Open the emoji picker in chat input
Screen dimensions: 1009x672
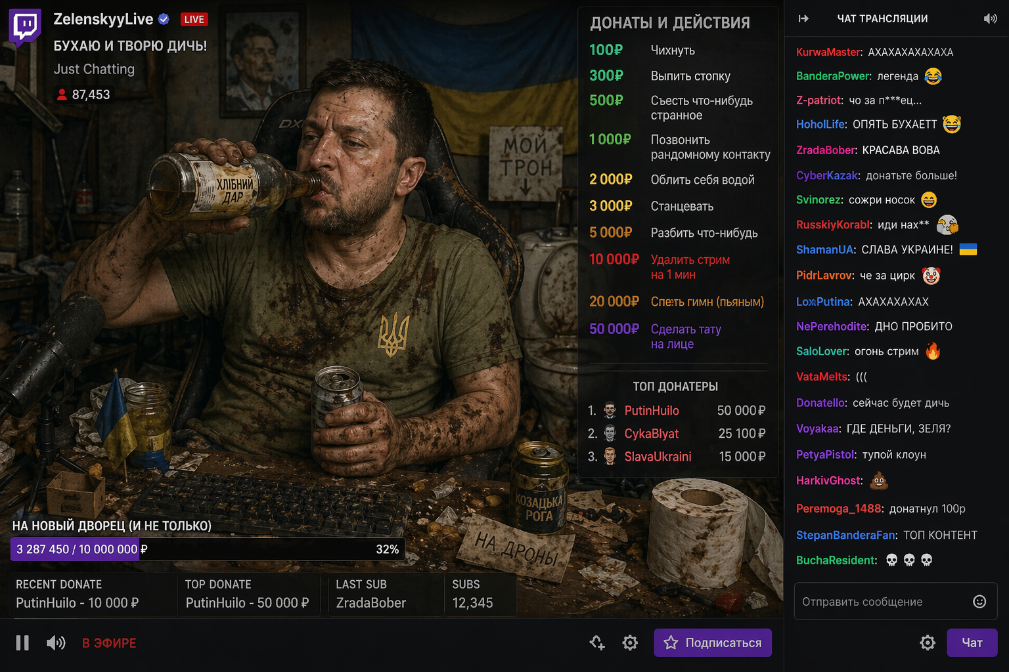pos(979,602)
